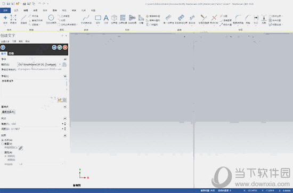The height and width of the screenshot is (193, 293).
Task: Select the horizontal alignment radio option
Action: pyautogui.click(x=3, y=140)
